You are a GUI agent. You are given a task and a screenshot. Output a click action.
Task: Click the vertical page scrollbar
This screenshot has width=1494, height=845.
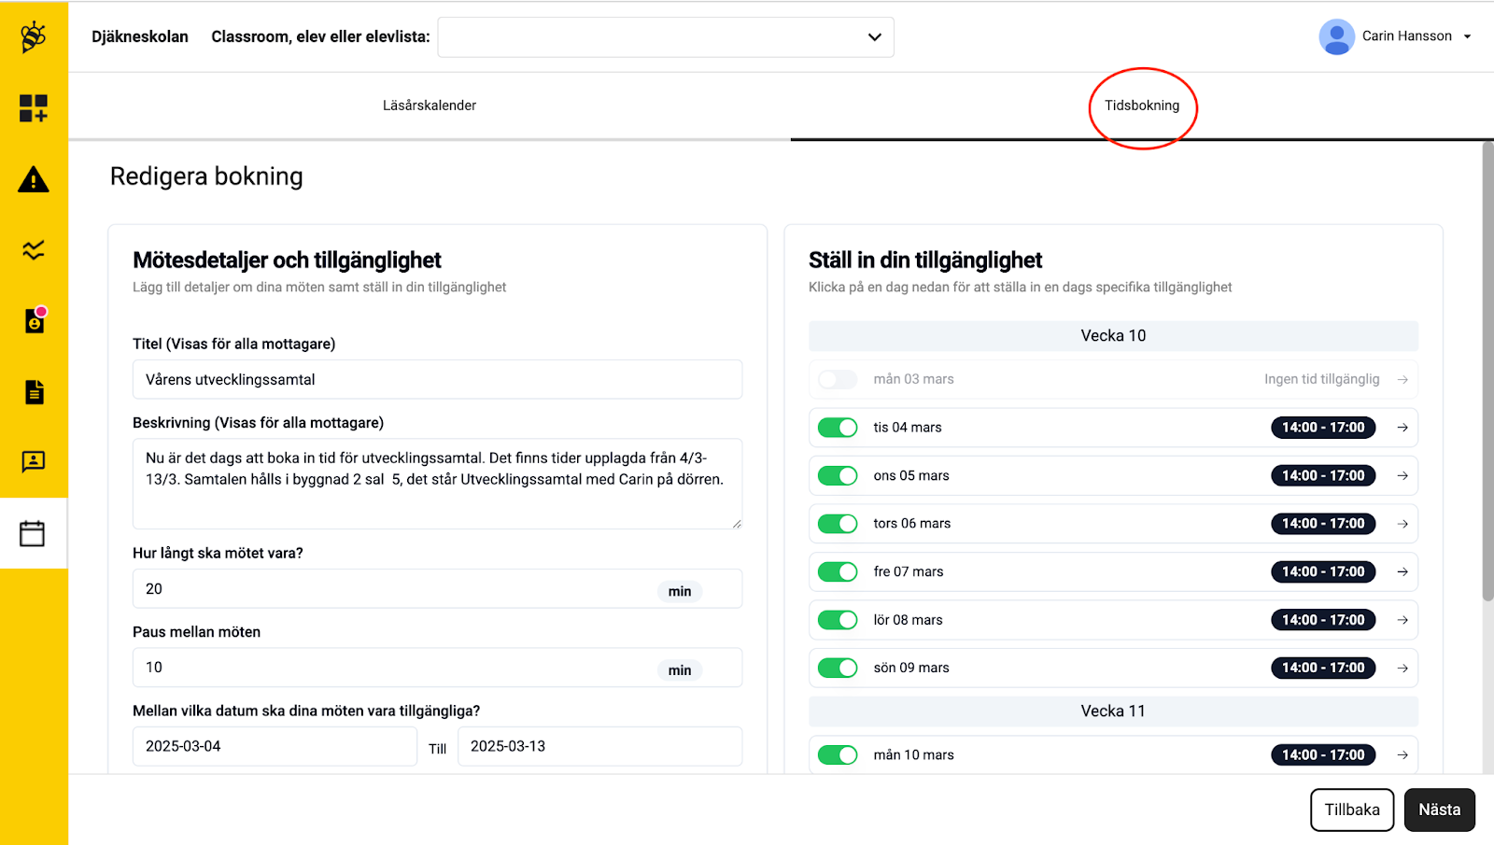tap(1487, 373)
